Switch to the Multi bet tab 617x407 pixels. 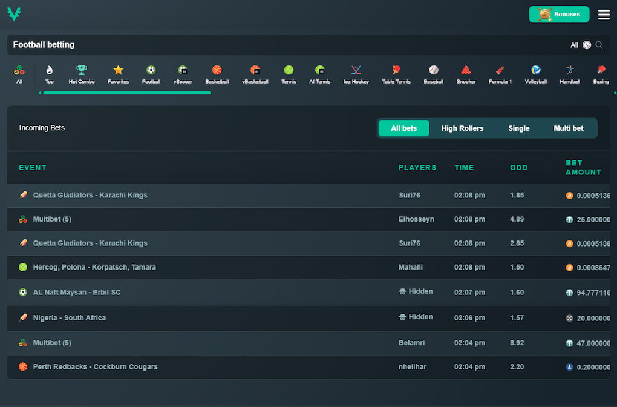point(568,128)
